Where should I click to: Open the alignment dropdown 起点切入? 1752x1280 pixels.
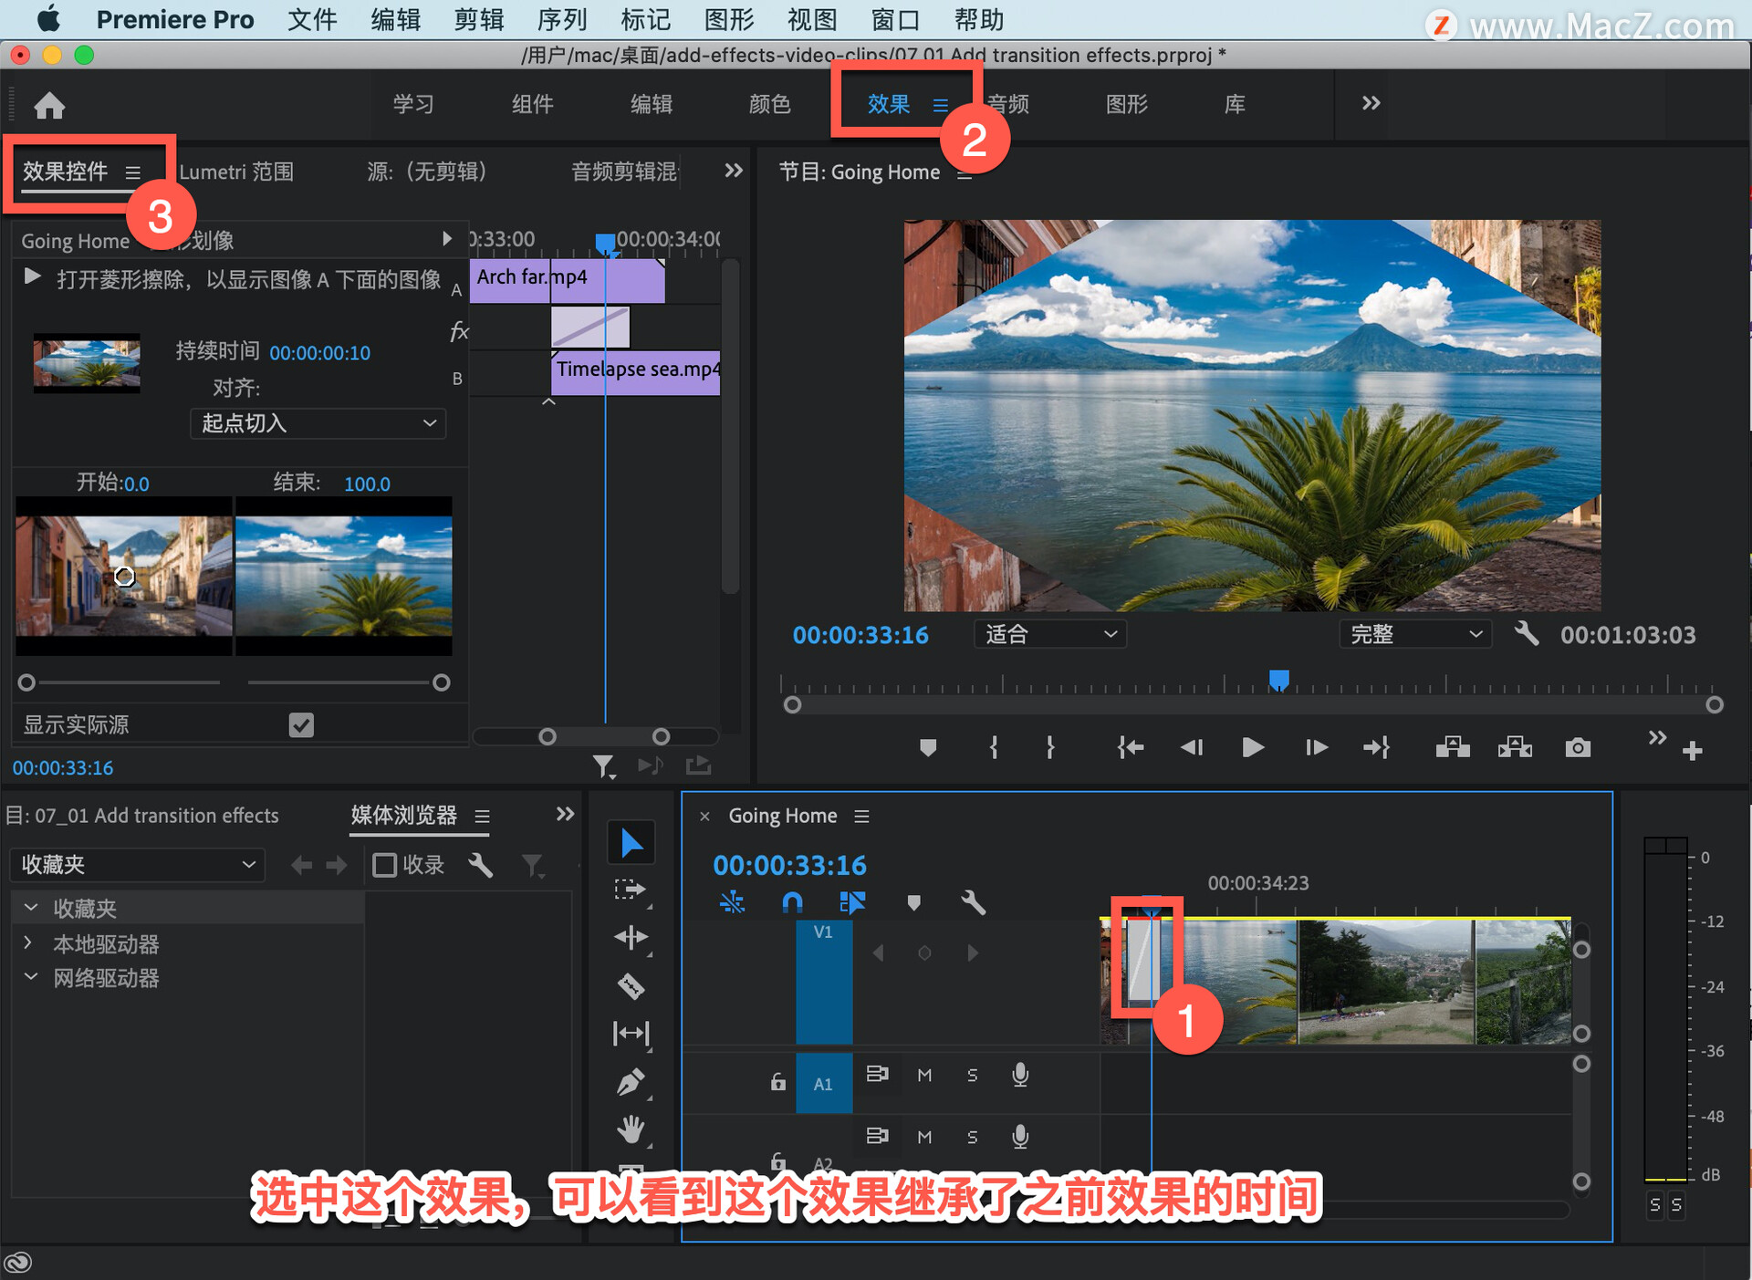(x=318, y=423)
